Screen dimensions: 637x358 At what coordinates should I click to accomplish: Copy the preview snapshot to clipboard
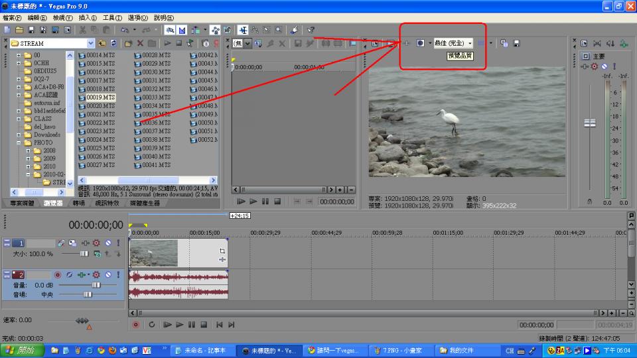504,43
